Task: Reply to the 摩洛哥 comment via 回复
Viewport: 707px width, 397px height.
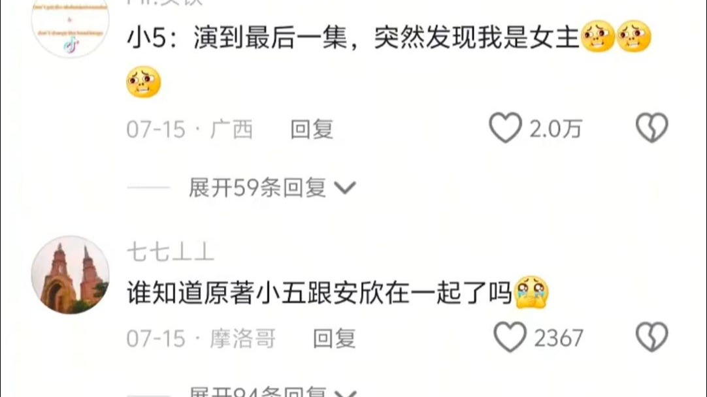Action: click(x=334, y=338)
